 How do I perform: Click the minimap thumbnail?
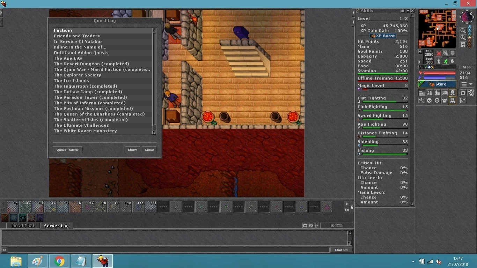437,29
